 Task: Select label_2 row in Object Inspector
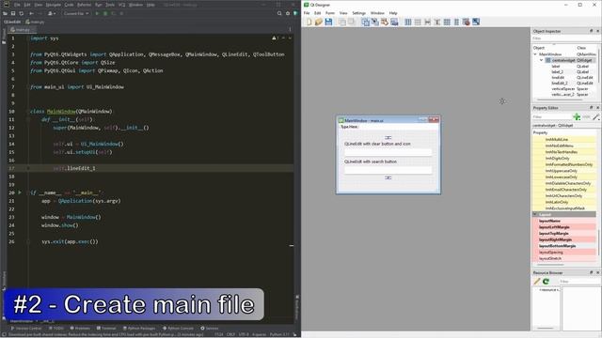point(563,71)
